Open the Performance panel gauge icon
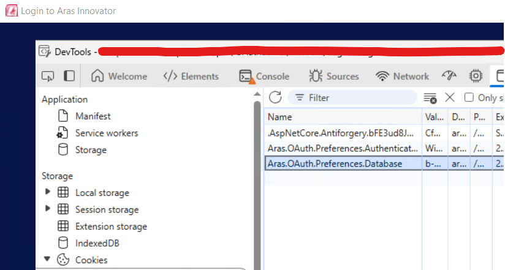505x270 pixels. pos(449,76)
